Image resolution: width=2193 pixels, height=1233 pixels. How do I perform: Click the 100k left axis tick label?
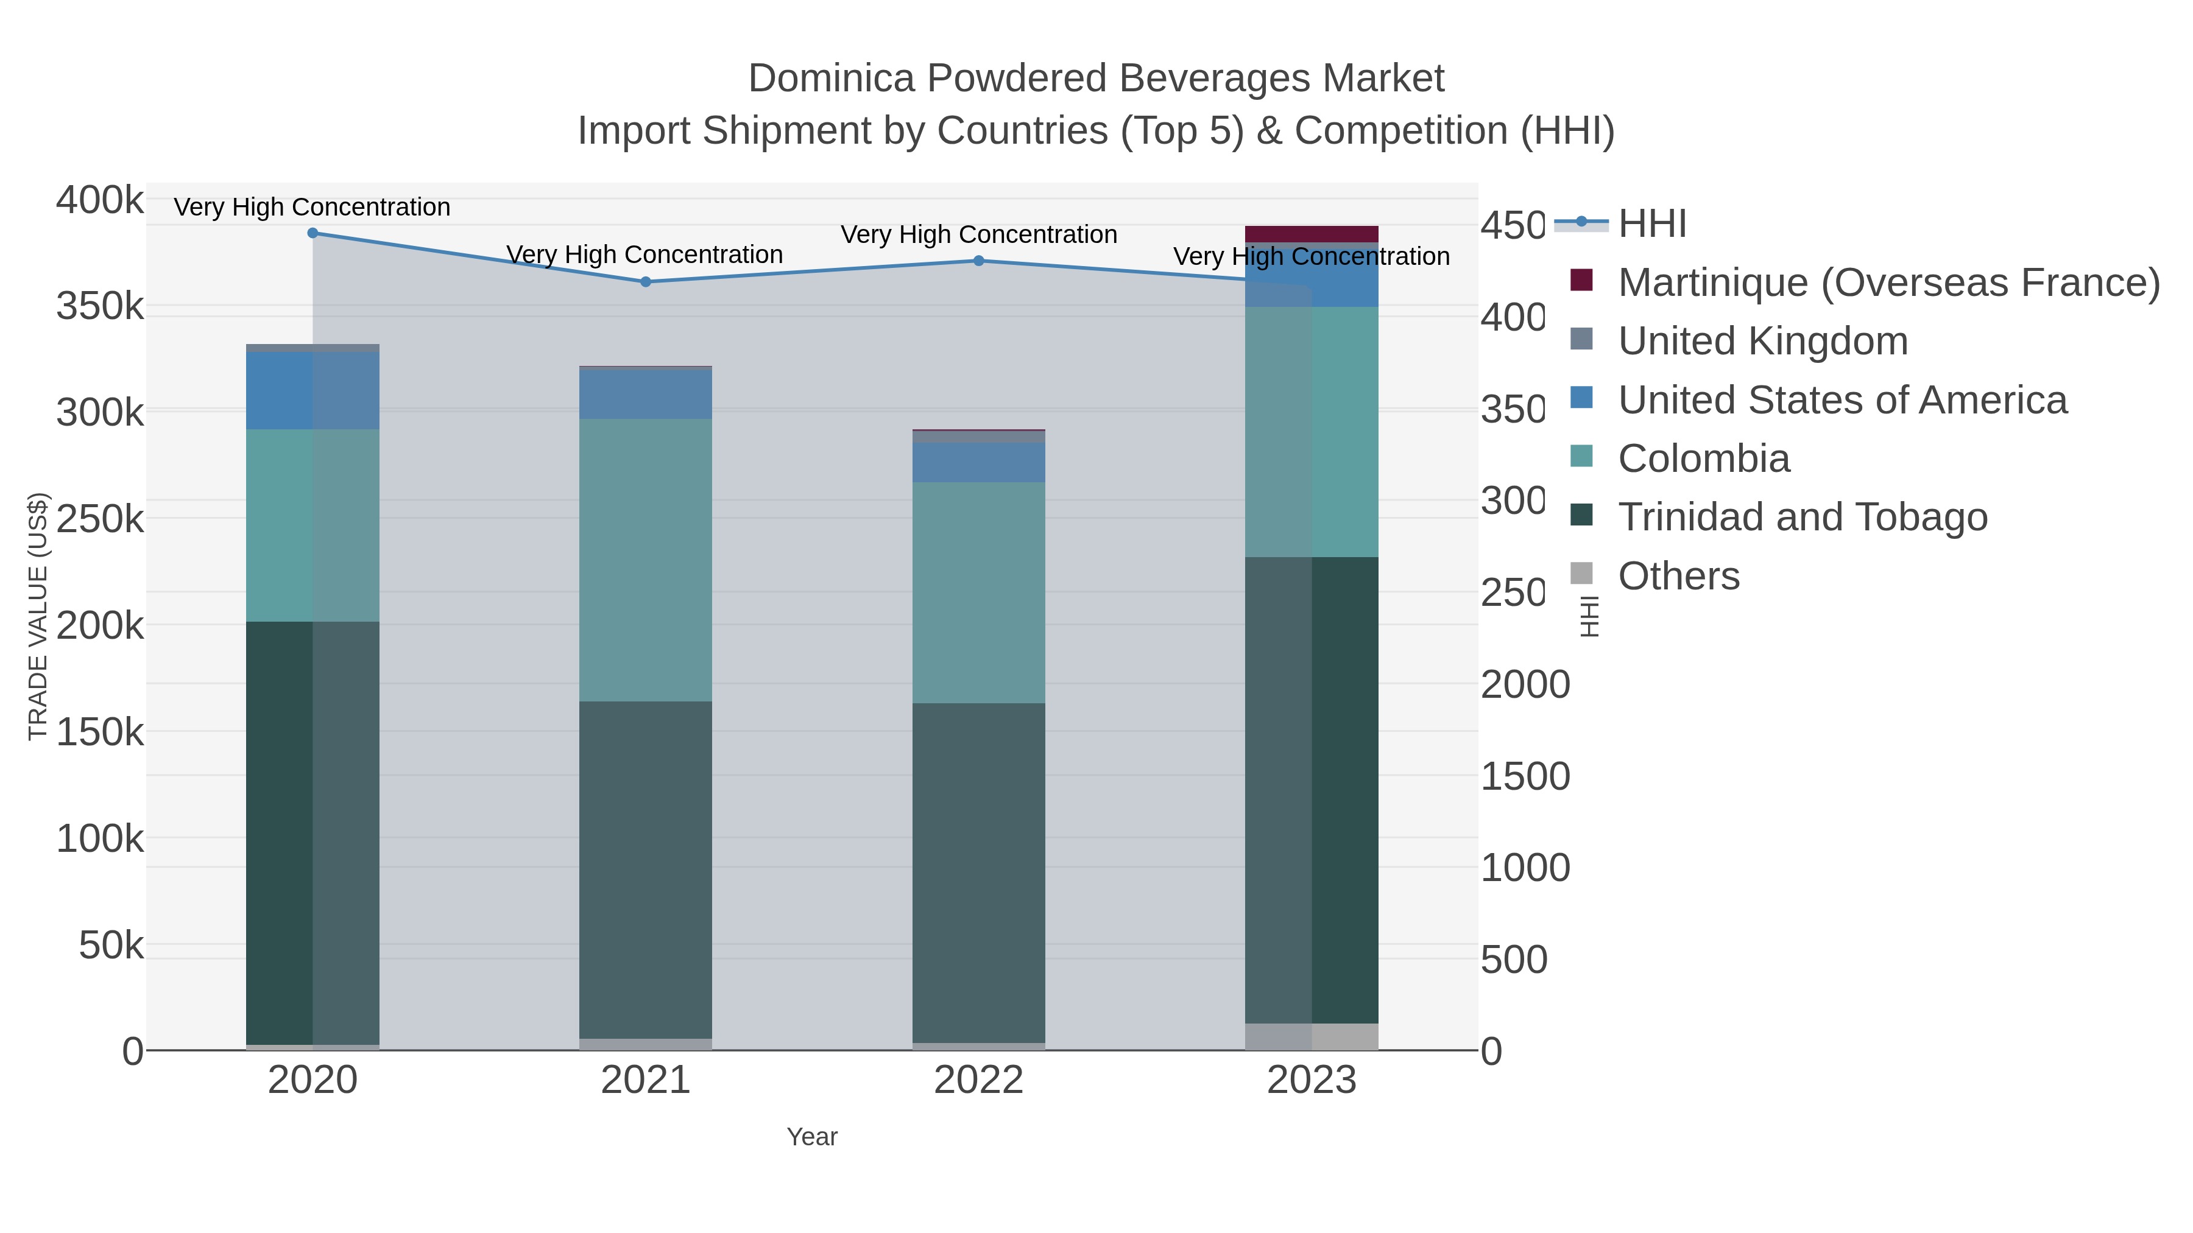101,839
